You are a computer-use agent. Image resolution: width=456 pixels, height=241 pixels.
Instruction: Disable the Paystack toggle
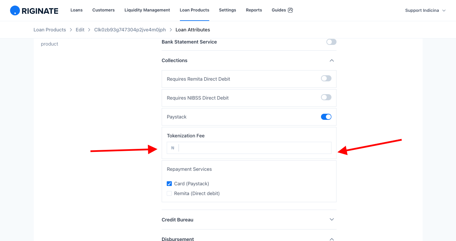pyautogui.click(x=326, y=117)
